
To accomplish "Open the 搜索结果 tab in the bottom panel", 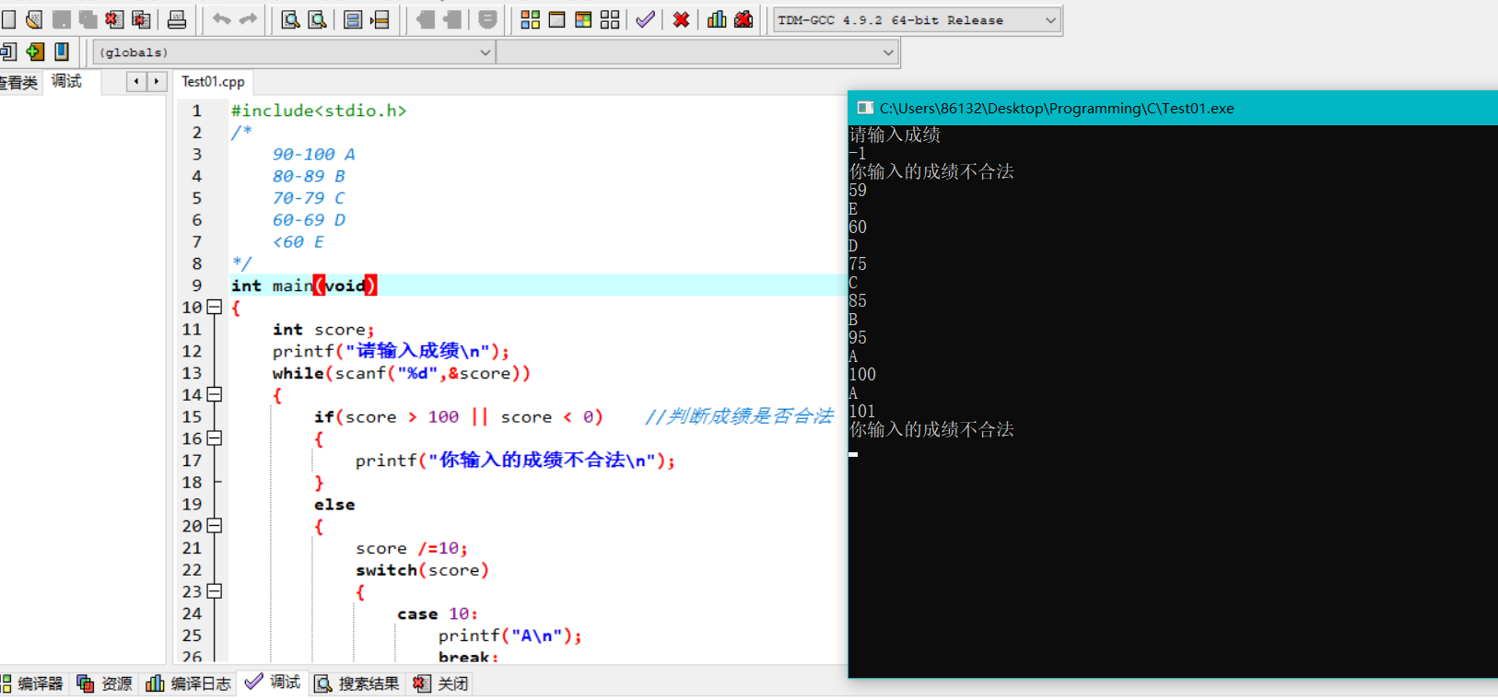I will coord(357,683).
